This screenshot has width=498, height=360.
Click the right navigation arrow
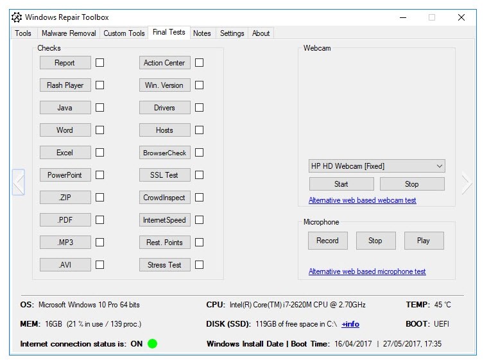(467, 183)
